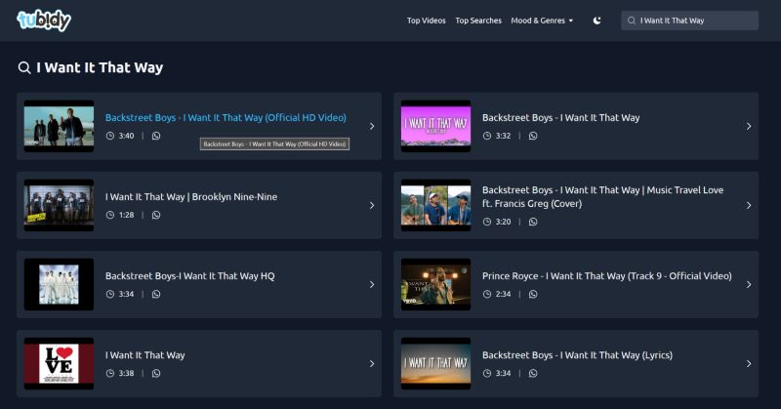This screenshot has width=781, height=409.
Task: Open LOVE thumbnail video
Action: click(x=59, y=364)
